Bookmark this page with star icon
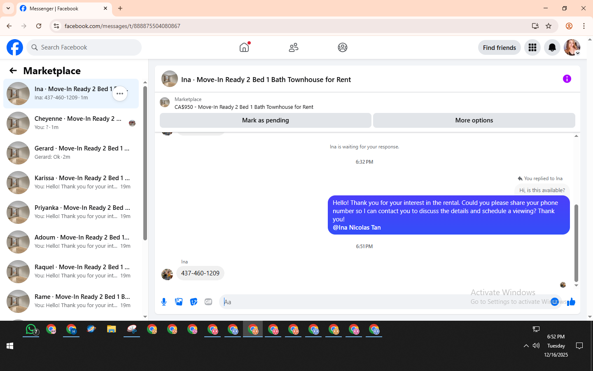 point(549,26)
